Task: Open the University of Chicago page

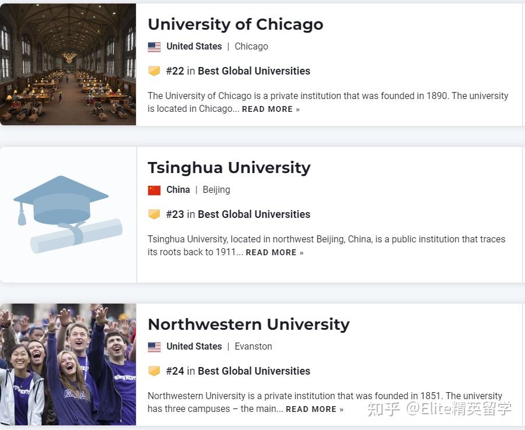Action: tap(235, 24)
